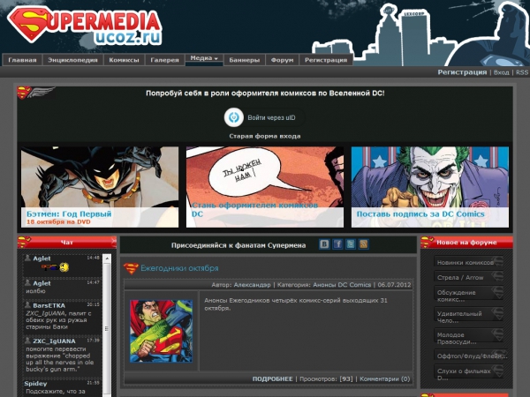Click Просмотров: [93] text
This screenshot has width=530, height=397.
326,378
